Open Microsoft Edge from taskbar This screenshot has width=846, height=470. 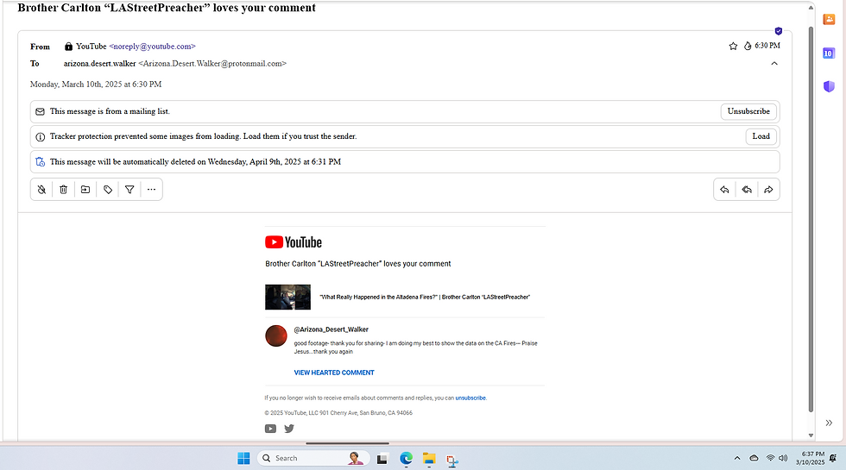[x=406, y=459]
